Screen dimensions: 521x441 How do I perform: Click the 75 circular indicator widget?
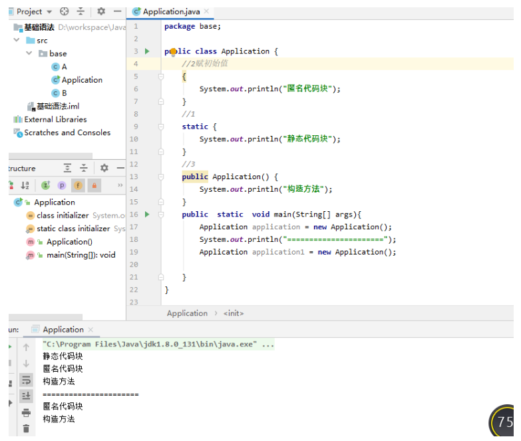[x=502, y=421]
